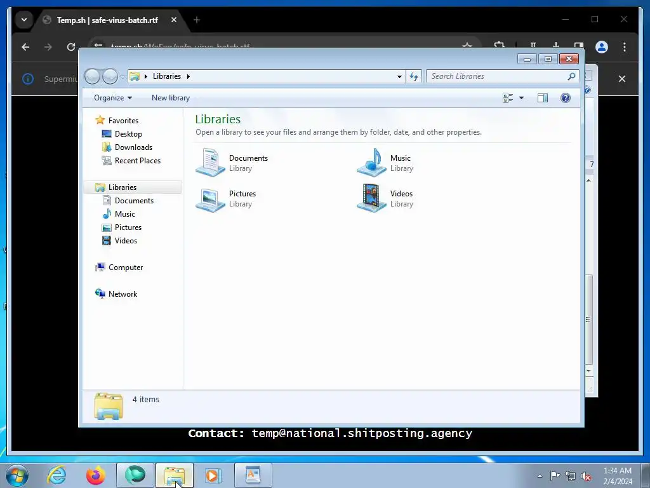This screenshot has height=488, width=650.
Task: Open Chrome three-dot menu
Action: (x=625, y=47)
